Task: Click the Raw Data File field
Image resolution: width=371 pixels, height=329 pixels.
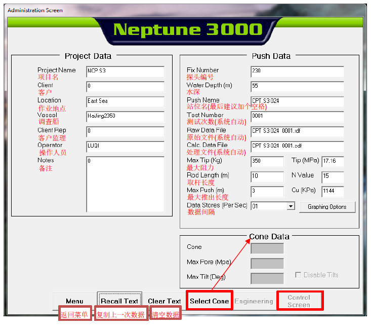Action: pos(297,132)
